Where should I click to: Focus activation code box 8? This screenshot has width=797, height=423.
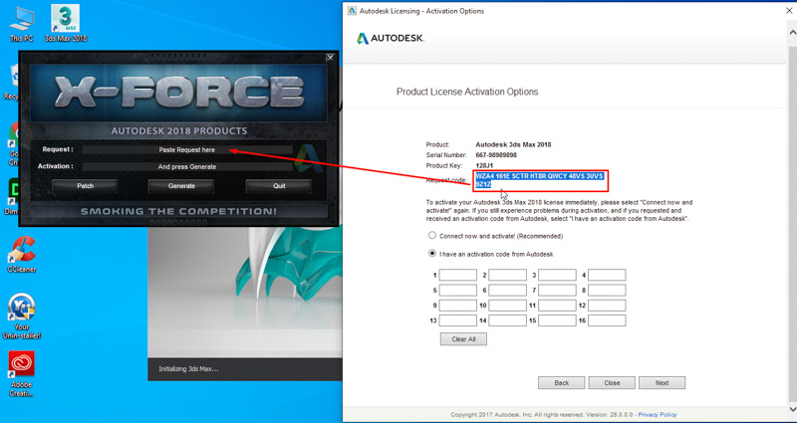point(607,291)
